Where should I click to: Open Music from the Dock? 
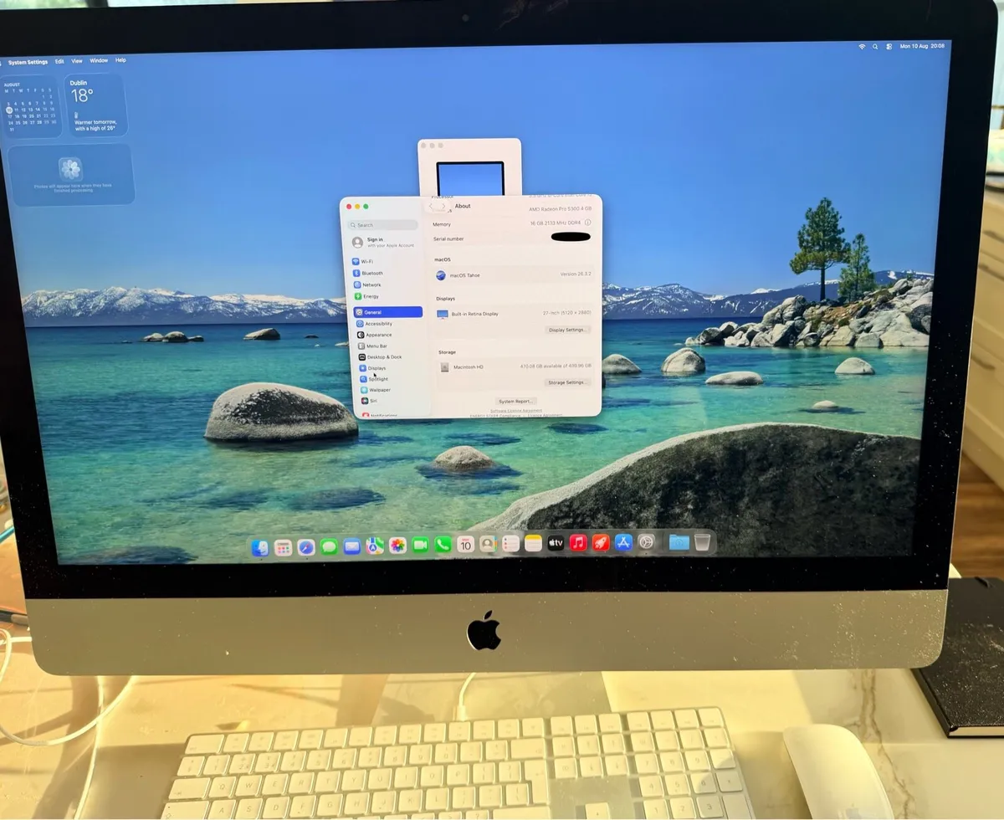[x=578, y=543]
